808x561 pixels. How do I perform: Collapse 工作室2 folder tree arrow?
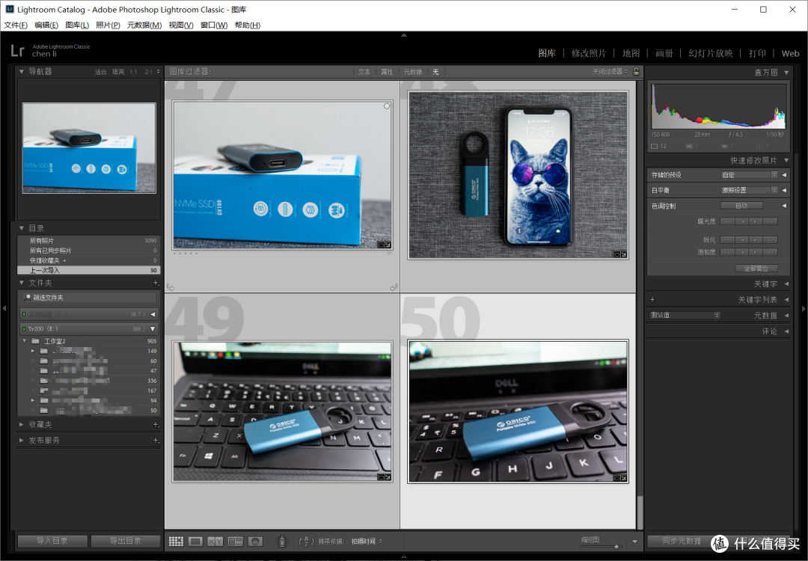pyautogui.click(x=24, y=341)
